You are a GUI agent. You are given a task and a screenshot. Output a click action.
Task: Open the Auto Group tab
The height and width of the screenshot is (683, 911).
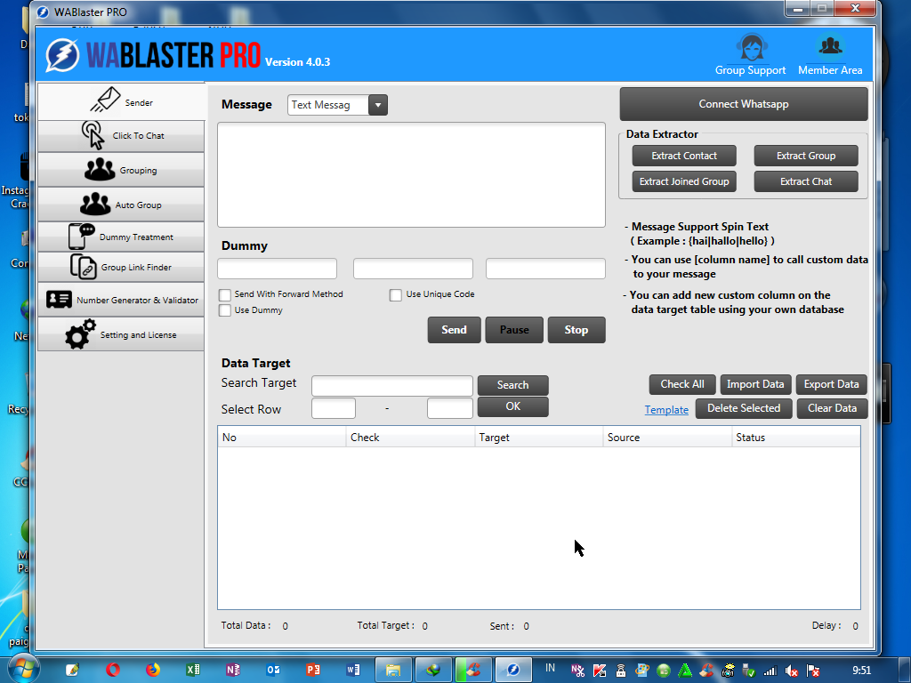[121, 205]
